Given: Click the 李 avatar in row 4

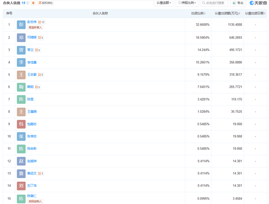Looking at the screenshot, I should point(21,62).
